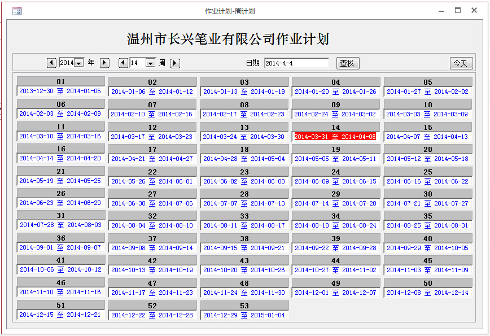
Task: Select week 22 header button
Action: (152, 172)
